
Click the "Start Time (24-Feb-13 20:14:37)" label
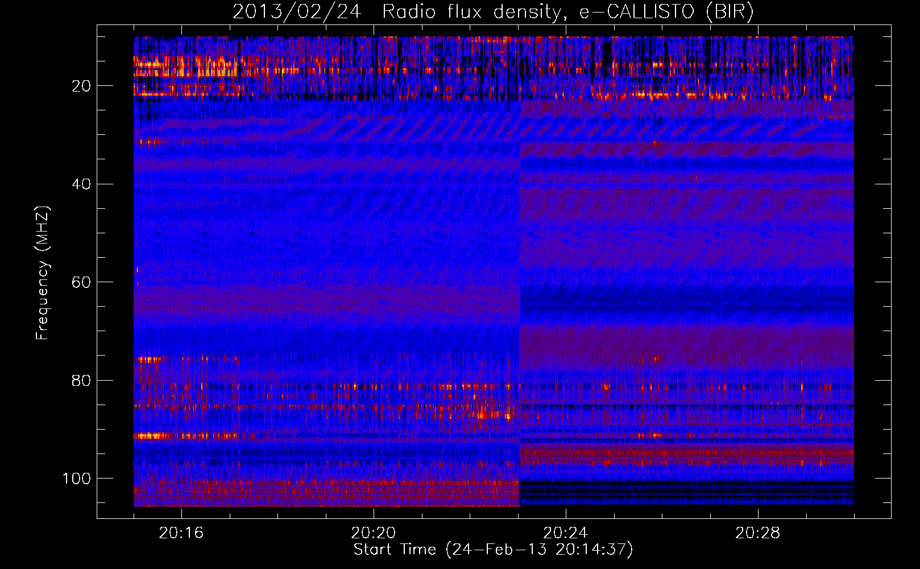point(493,550)
